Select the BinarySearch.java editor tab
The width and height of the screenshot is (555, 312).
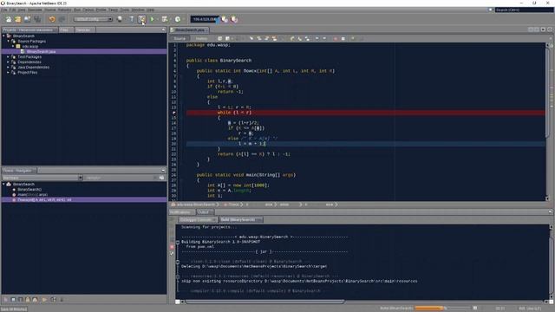[x=190, y=30]
